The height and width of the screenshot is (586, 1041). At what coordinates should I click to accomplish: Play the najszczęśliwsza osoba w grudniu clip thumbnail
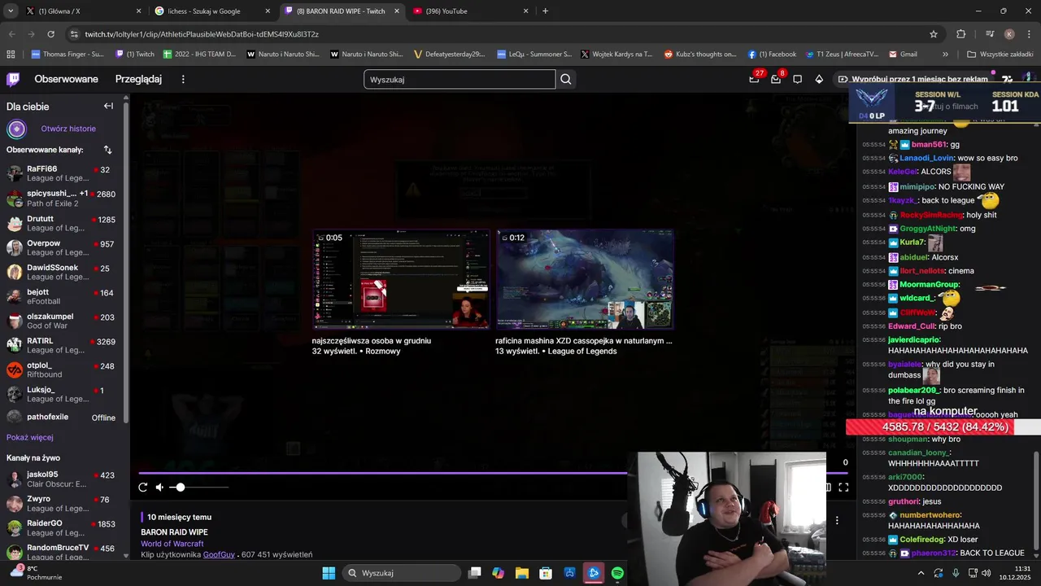pos(402,279)
